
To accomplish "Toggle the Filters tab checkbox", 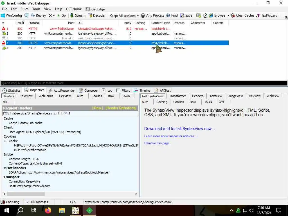I will [x=118, y=91].
